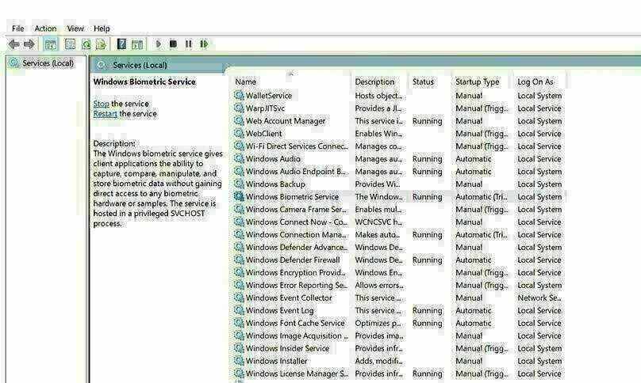
Task: Select the Wi-Fi Direct Services Connec... row name
Action: pos(297,146)
